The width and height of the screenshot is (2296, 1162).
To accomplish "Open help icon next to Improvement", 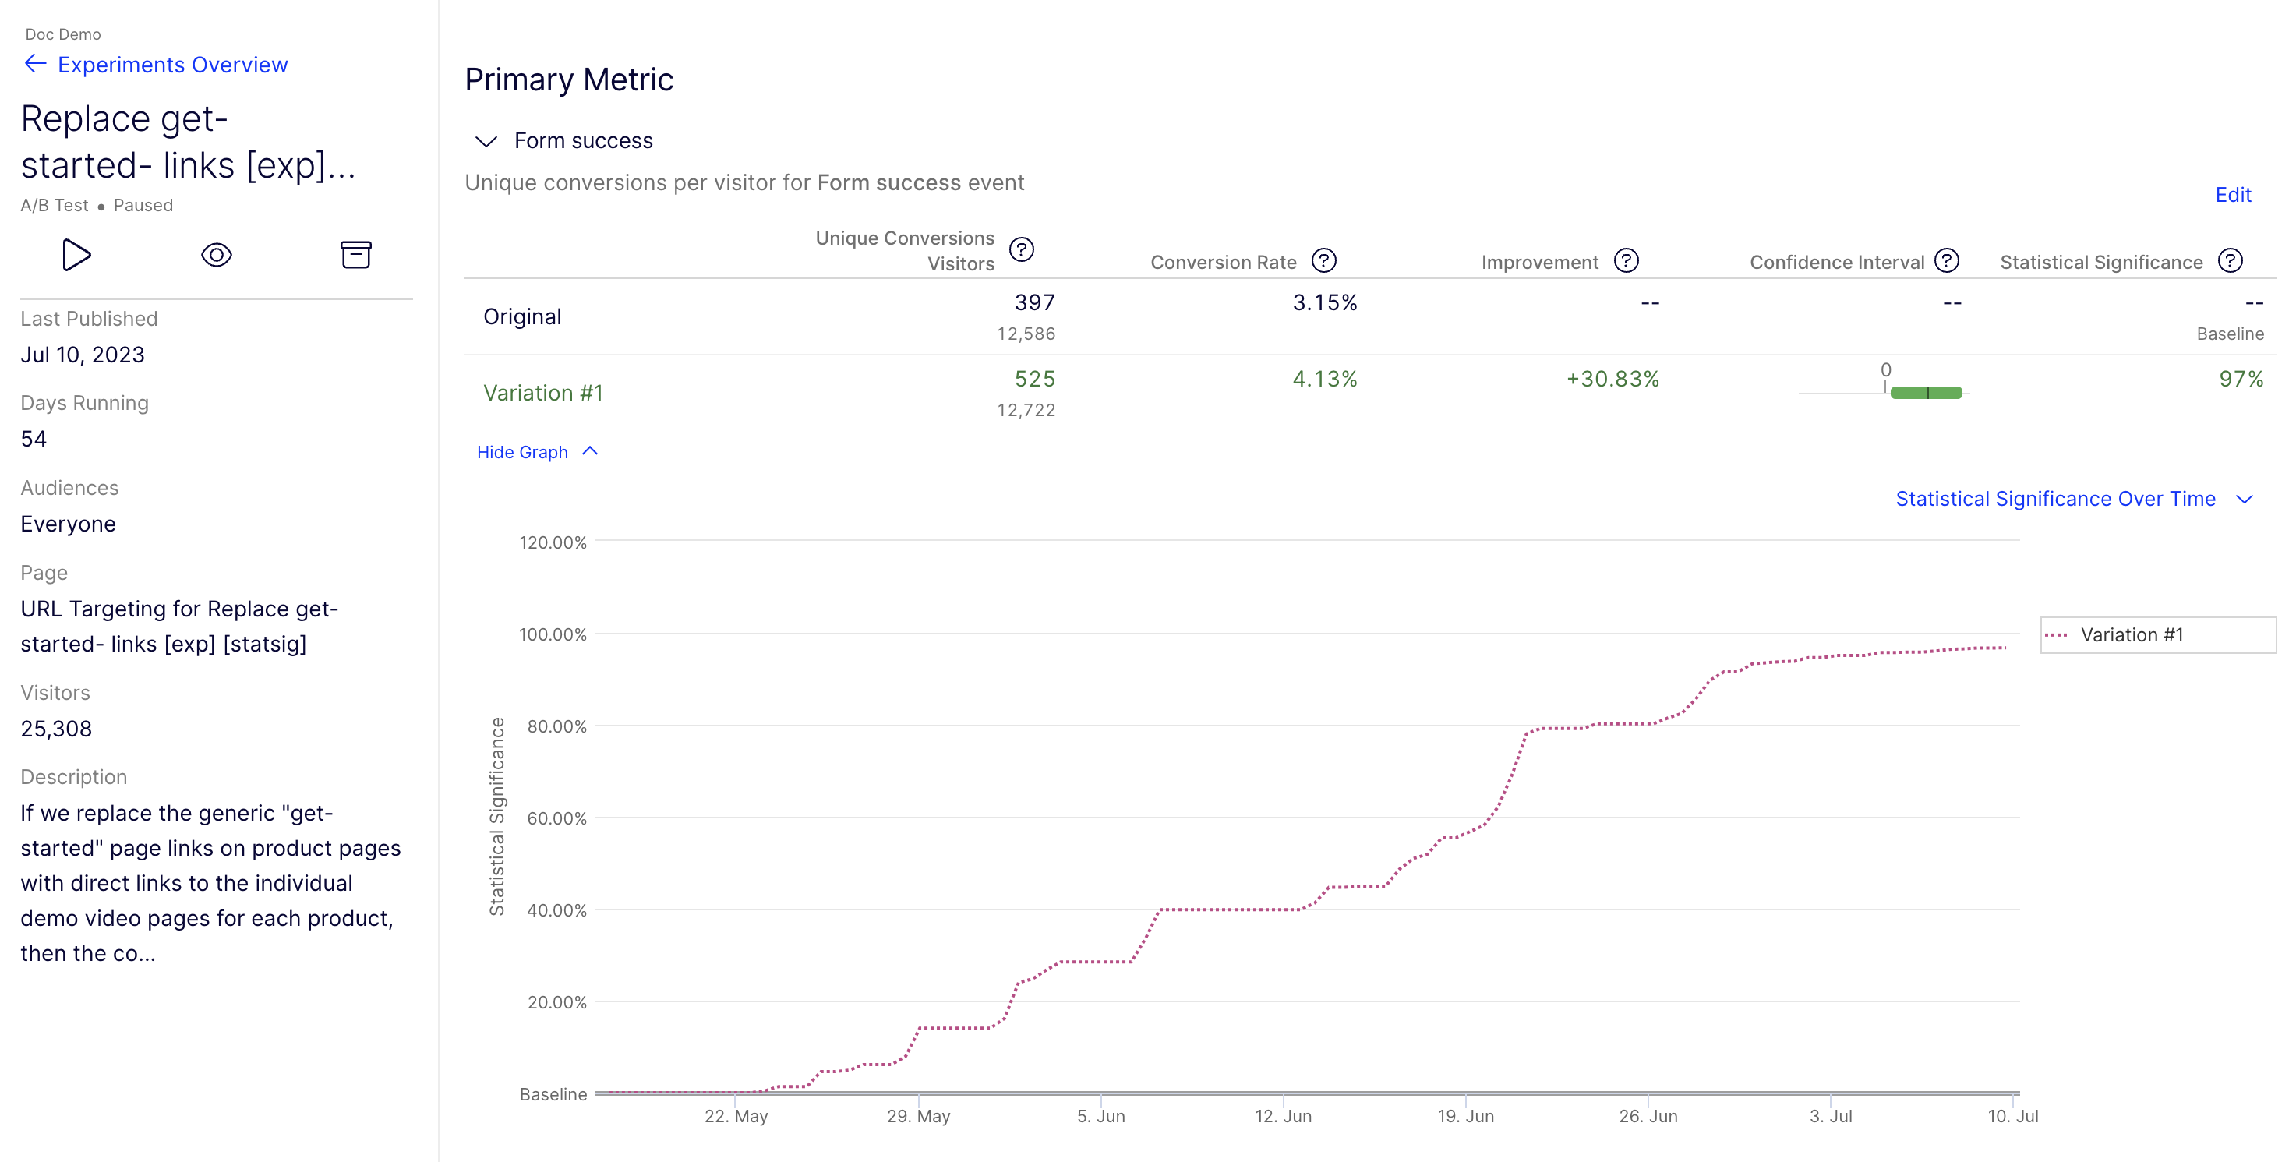I will point(1626,261).
